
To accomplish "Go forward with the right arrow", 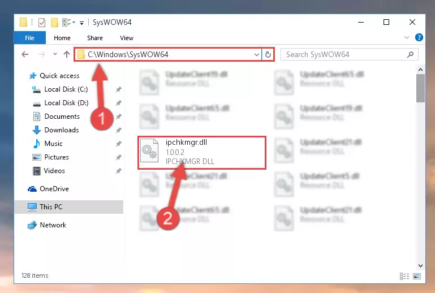I will coord(42,54).
